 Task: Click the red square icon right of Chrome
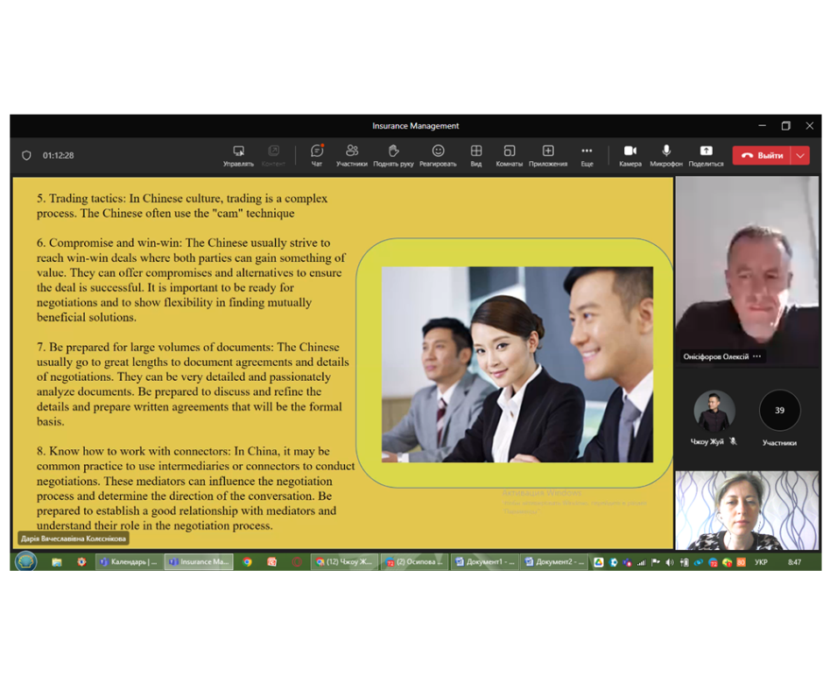pos(272,562)
